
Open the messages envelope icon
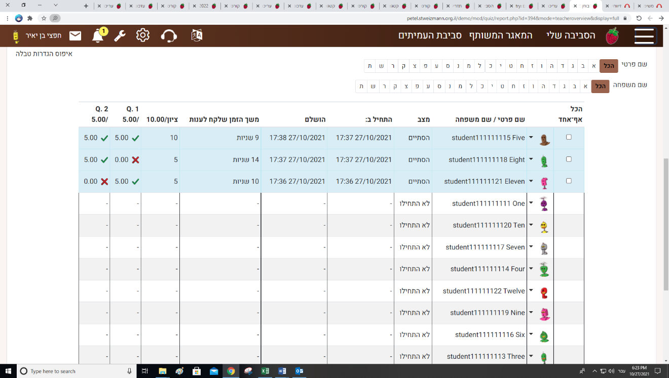coord(76,36)
